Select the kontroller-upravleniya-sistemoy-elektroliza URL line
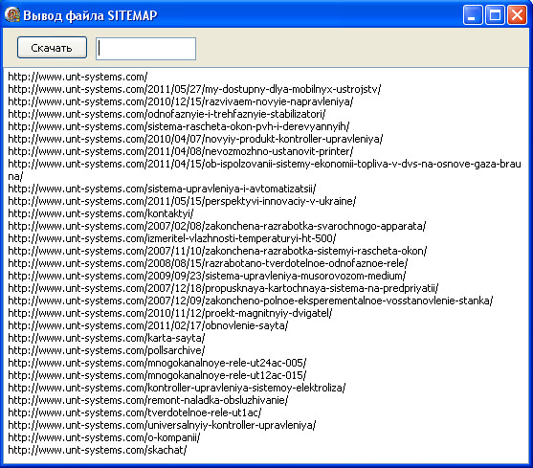533x468 pixels. 177,389
